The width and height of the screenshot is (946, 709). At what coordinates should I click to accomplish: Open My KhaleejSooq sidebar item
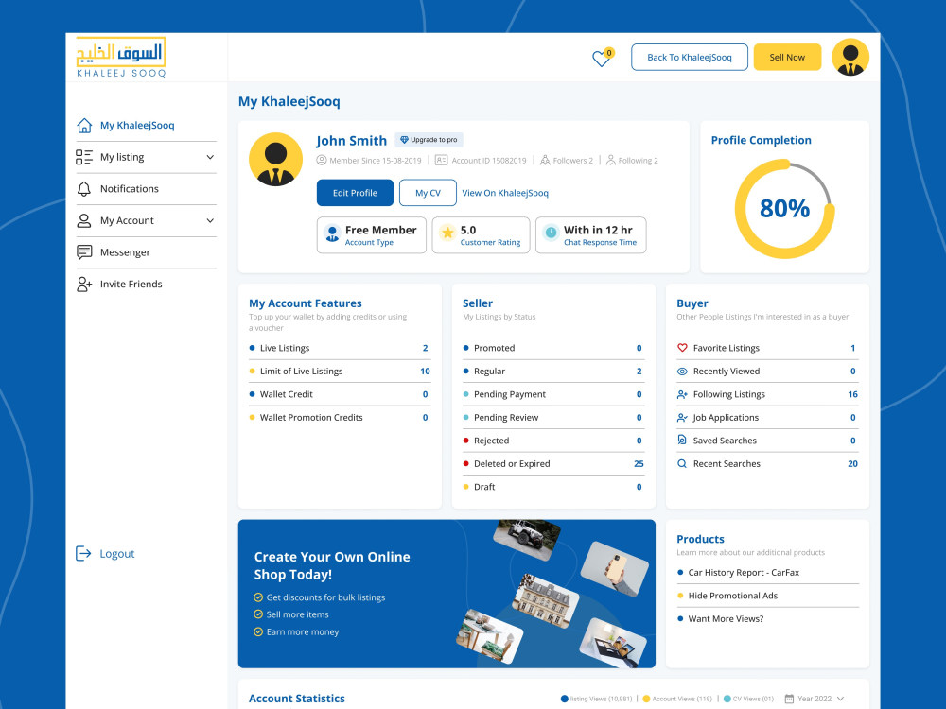tap(146, 126)
